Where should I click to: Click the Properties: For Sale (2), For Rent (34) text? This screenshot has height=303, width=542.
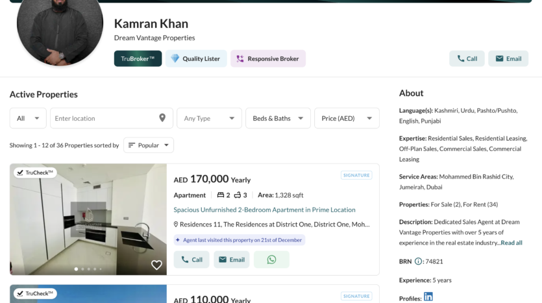[x=449, y=204]
